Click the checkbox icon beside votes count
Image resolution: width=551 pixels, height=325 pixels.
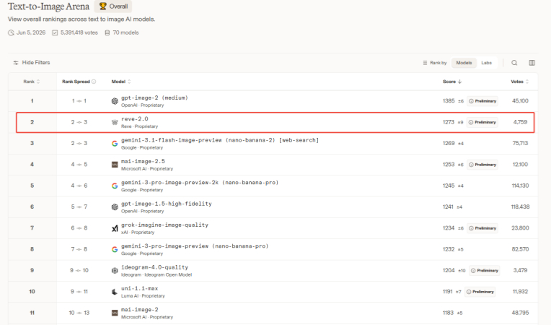tap(55, 32)
